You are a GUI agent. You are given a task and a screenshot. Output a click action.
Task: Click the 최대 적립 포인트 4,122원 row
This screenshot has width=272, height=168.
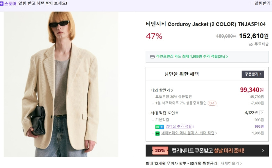pos(207,113)
